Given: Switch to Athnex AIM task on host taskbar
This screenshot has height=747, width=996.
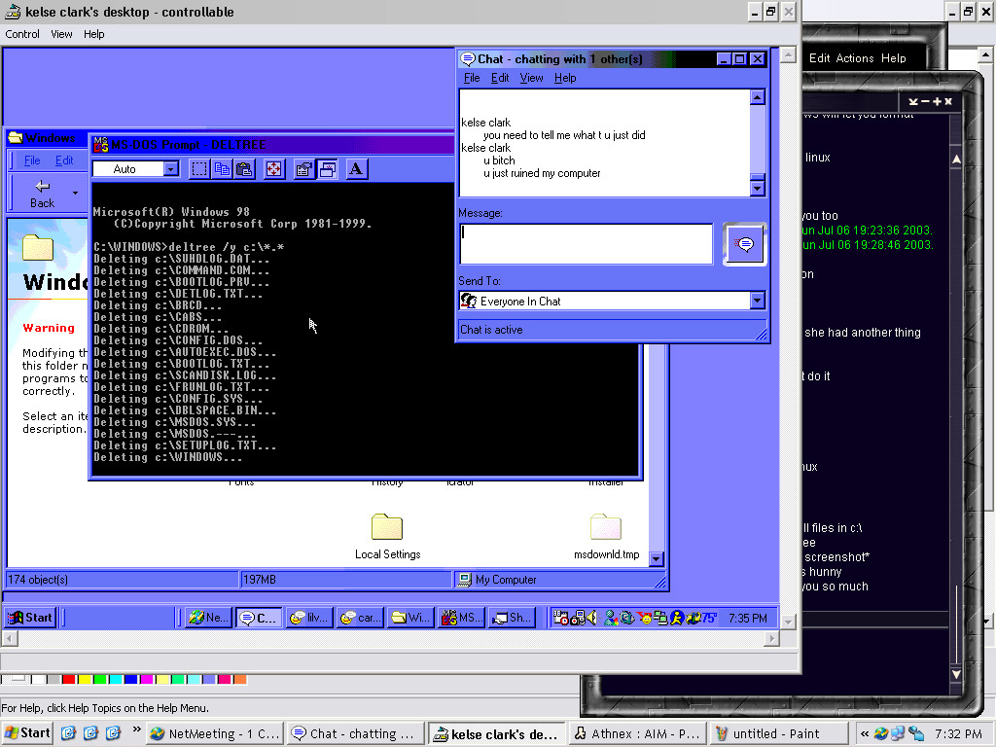Looking at the screenshot, I should point(637,733).
